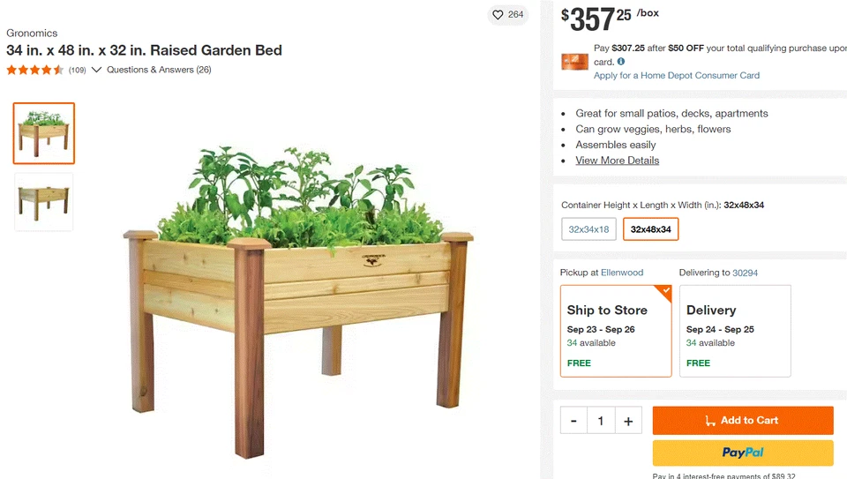
Task: Click the info icon next to card offer
Action: pos(621,62)
